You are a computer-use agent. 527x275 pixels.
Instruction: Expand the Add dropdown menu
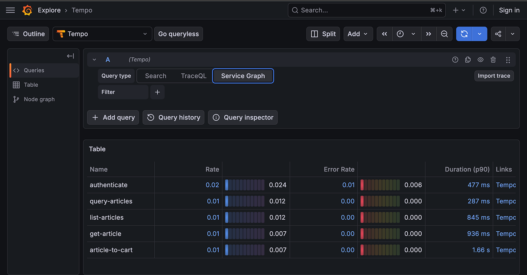358,34
